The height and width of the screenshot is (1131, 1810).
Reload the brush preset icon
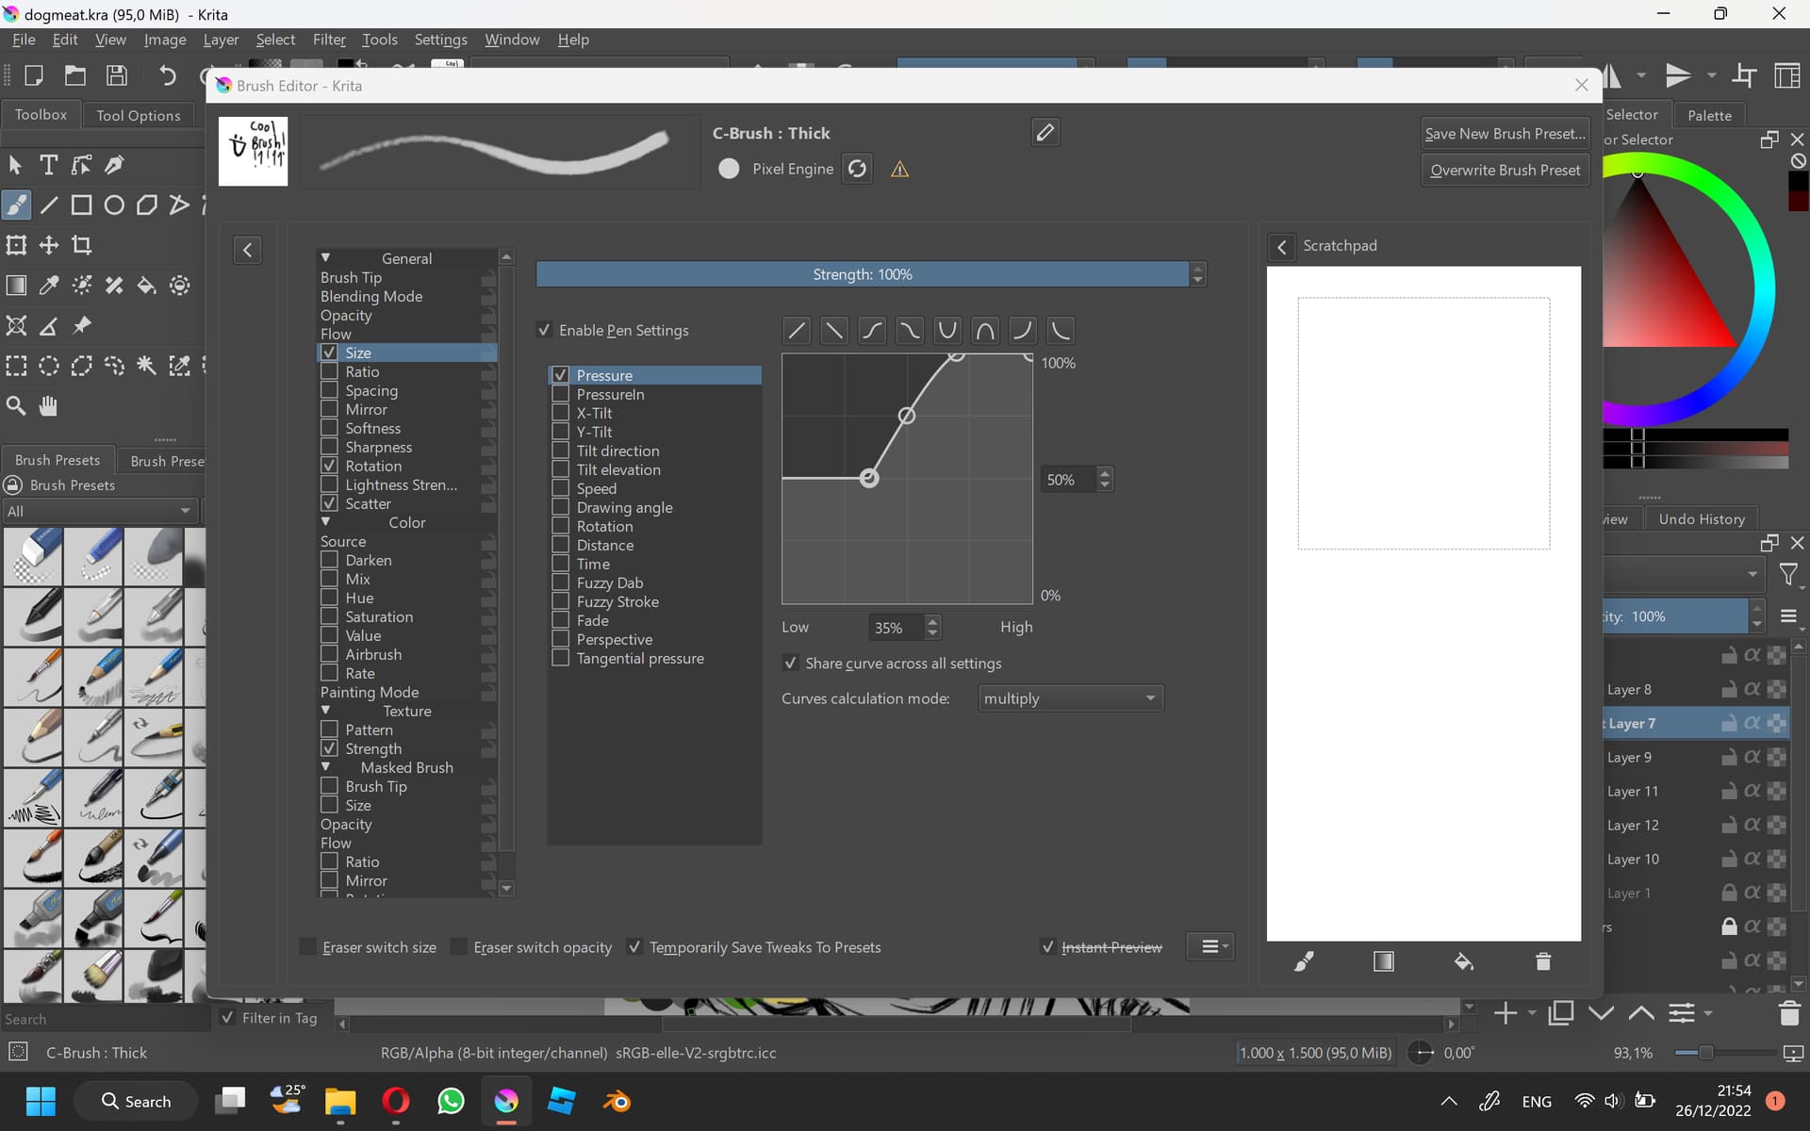pyautogui.click(x=857, y=169)
